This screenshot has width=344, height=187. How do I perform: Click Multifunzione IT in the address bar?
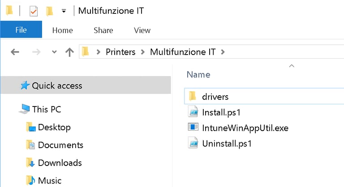[x=183, y=52]
